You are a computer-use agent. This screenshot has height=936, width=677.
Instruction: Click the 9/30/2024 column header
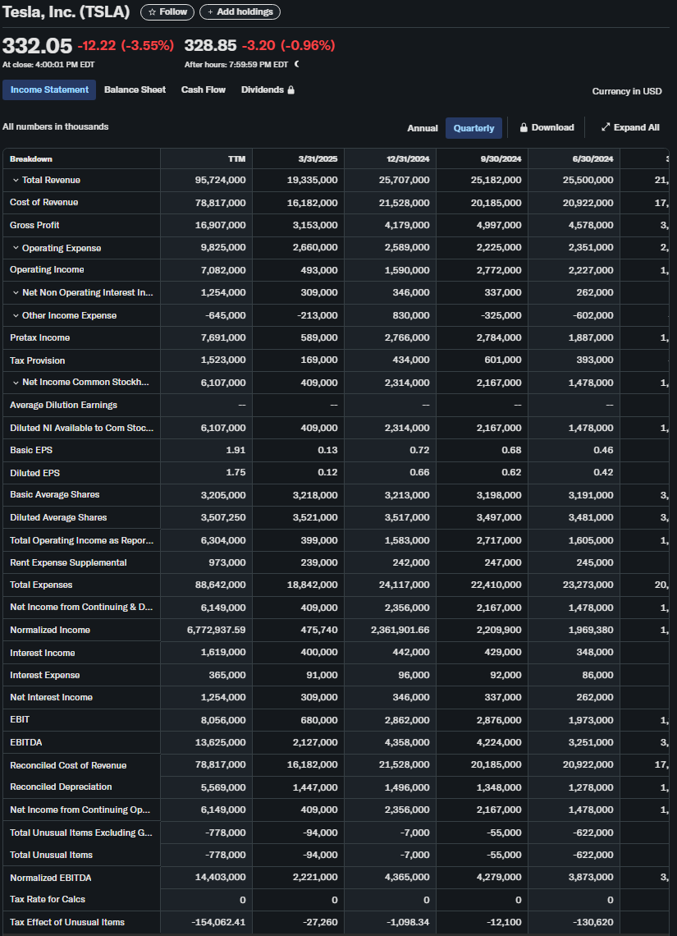[501, 159]
